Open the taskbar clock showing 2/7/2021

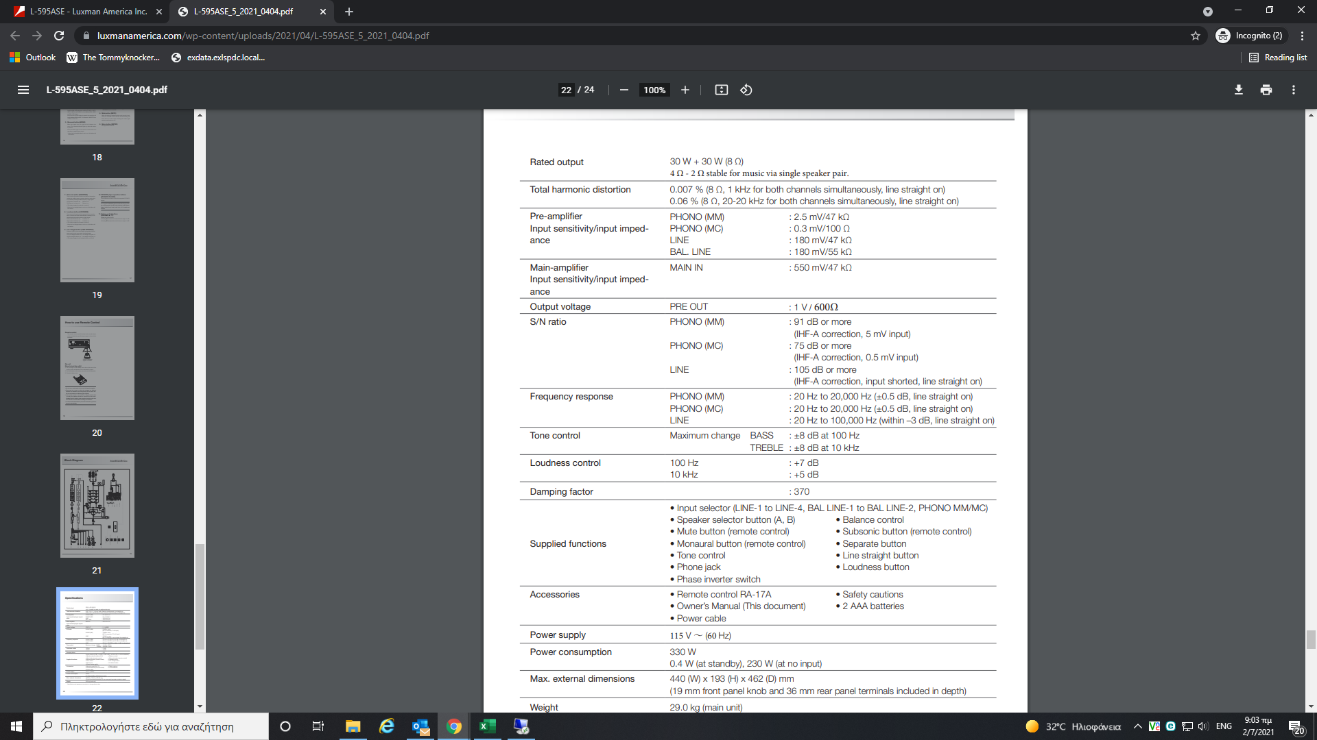(x=1258, y=726)
